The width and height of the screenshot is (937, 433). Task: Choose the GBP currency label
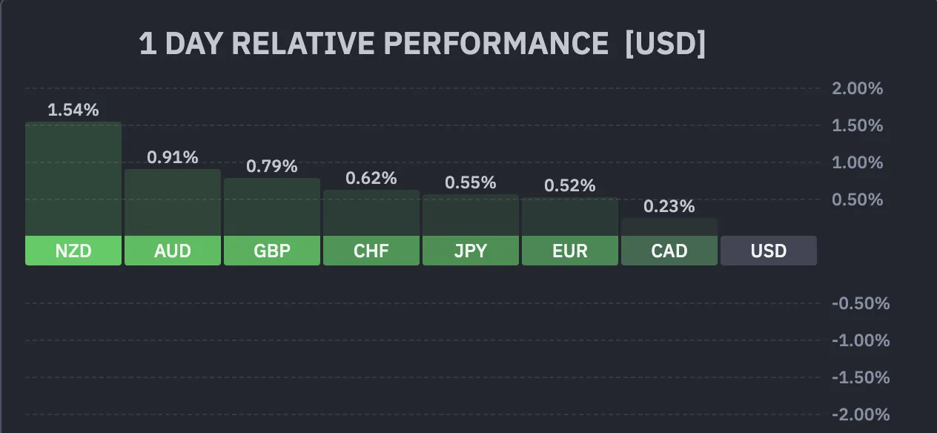(x=272, y=251)
